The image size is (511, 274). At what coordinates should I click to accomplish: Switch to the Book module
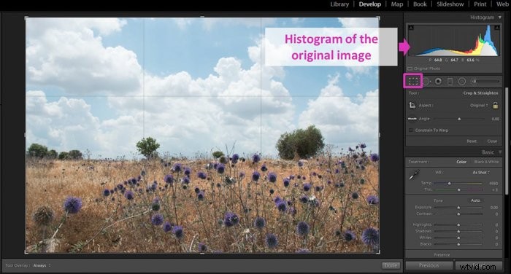point(420,4)
